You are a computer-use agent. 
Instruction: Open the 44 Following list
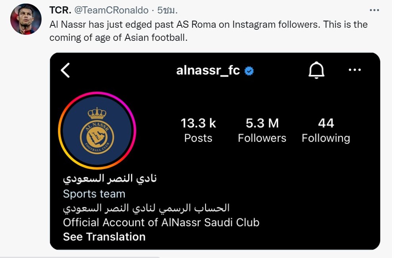(x=326, y=130)
